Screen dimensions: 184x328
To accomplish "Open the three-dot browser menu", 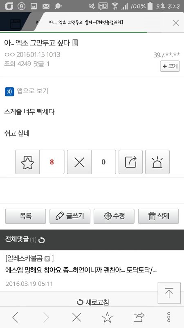I will point(169,317).
